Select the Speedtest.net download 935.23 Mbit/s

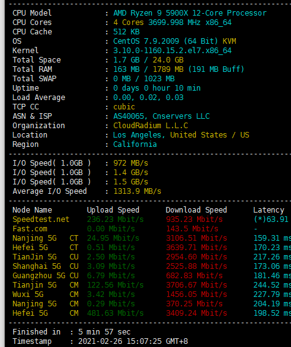pos(195,219)
